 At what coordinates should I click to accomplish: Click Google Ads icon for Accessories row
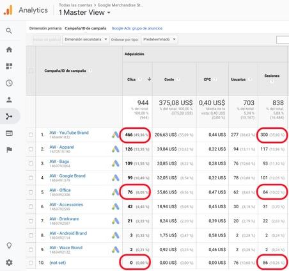(116, 206)
